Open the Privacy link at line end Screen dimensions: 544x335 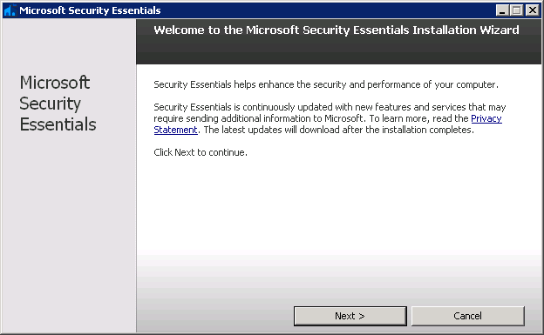tap(486, 118)
